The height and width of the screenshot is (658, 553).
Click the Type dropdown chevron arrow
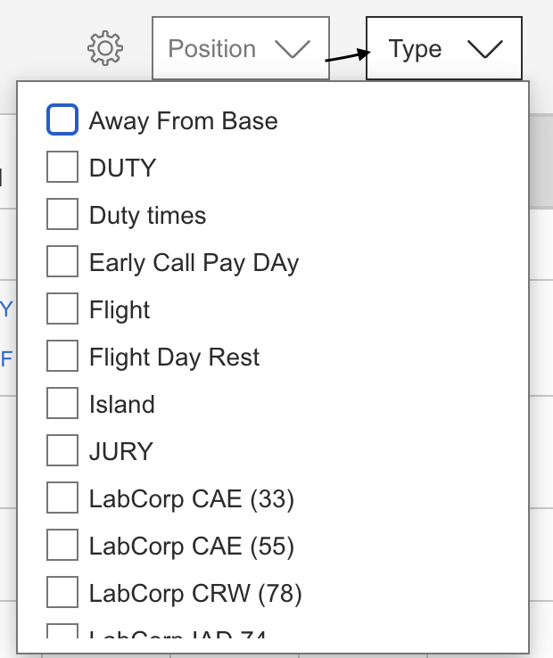coord(485,49)
